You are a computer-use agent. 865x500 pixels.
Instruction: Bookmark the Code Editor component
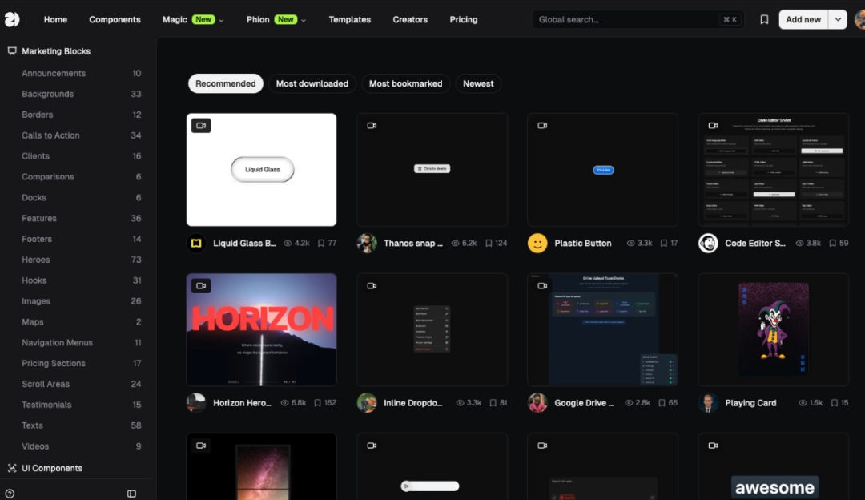832,243
